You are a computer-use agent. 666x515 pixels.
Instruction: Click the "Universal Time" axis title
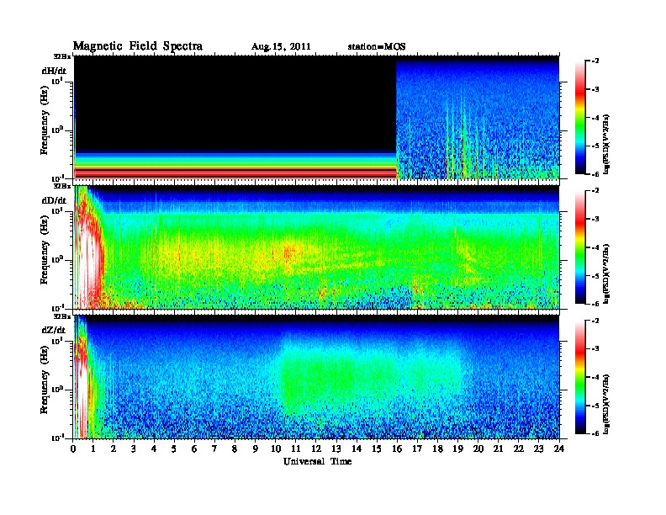(317, 461)
